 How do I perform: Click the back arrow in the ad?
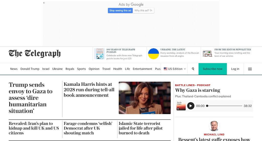pyautogui.click(x=44, y=3)
